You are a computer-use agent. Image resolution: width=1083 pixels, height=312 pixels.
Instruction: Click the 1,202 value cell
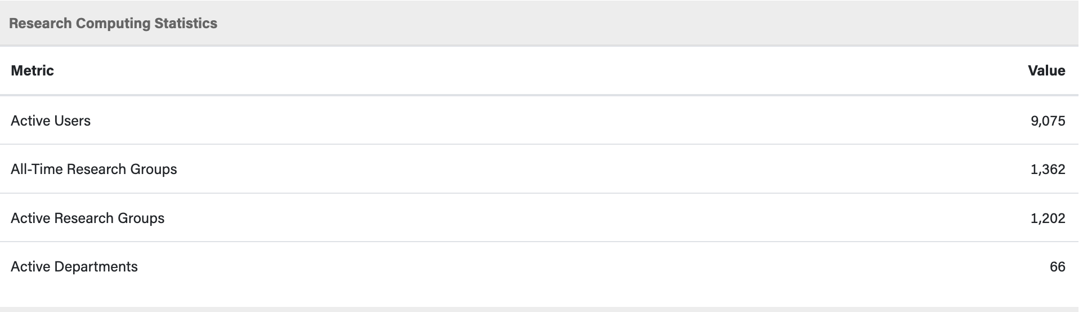pyautogui.click(x=1048, y=218)
